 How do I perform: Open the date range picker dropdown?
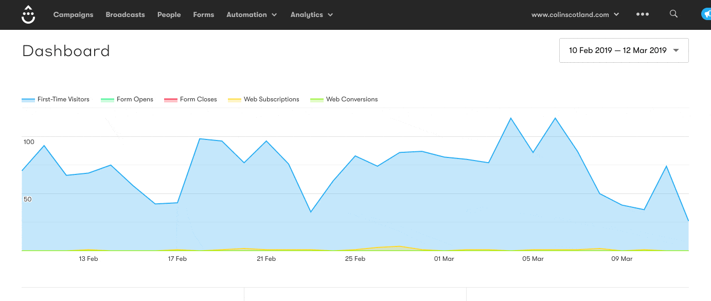624,50
